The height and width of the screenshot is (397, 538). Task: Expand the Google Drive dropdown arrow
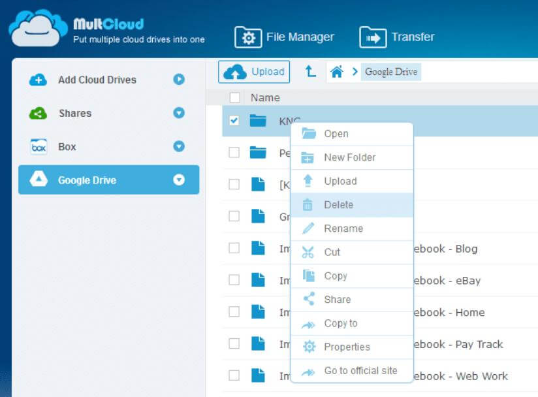[x=179, y=180]
